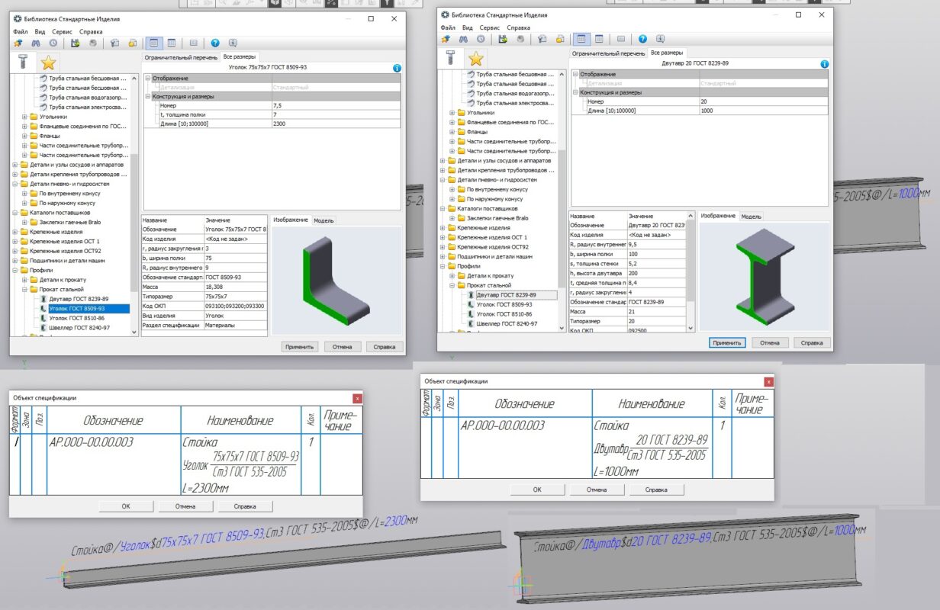
Task: Expand Фланцы folder in left window tree
Action: tap(24, 136)
